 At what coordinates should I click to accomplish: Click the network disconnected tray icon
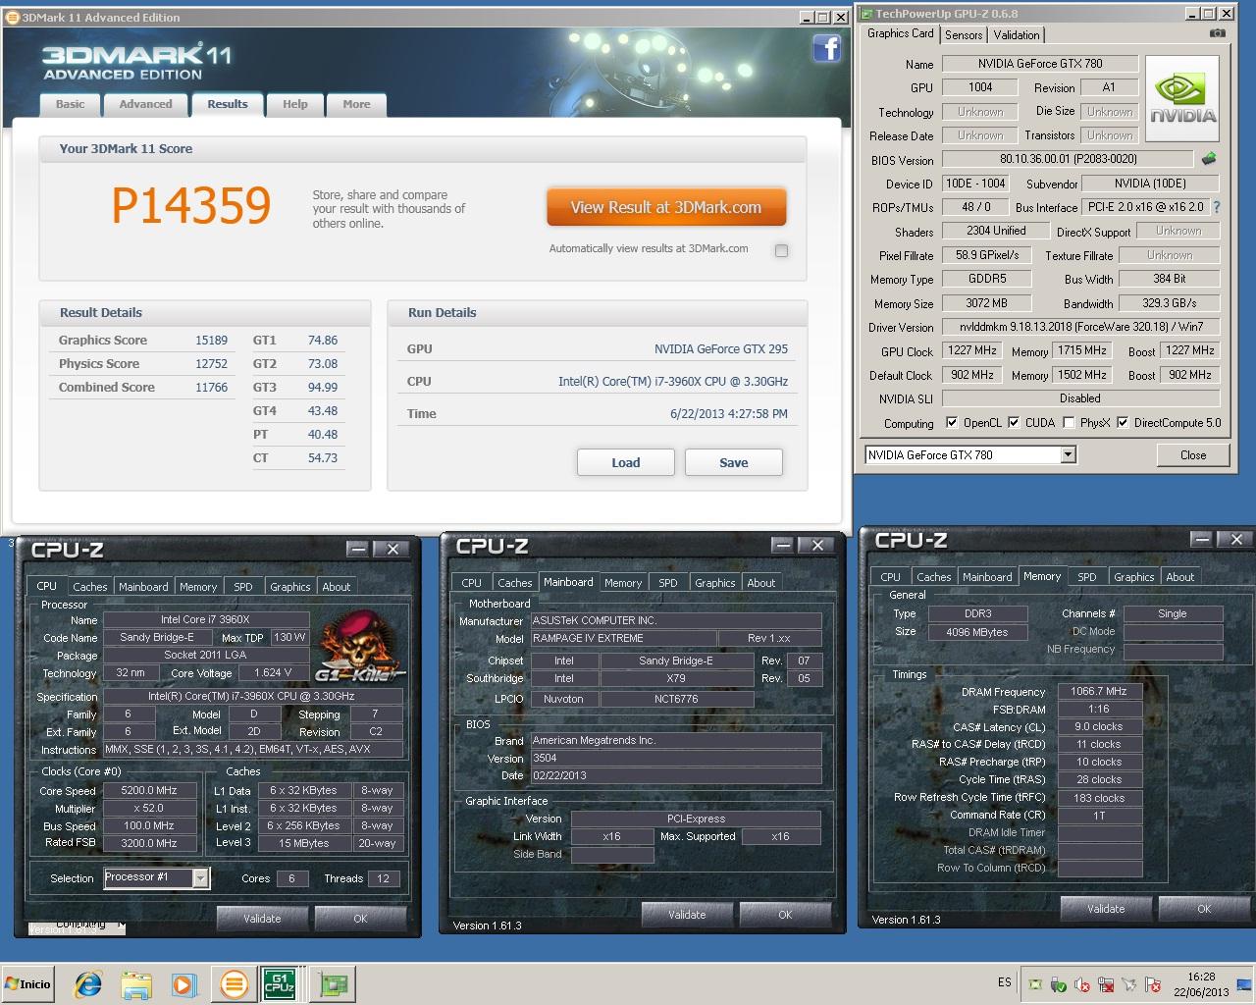[x=1106, y=984]
